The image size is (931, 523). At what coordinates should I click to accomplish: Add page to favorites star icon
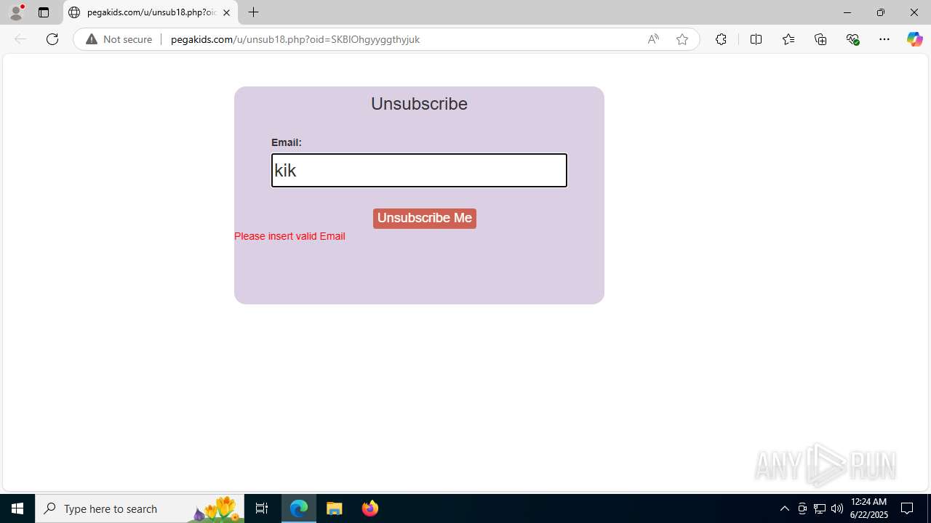[682, 39]
